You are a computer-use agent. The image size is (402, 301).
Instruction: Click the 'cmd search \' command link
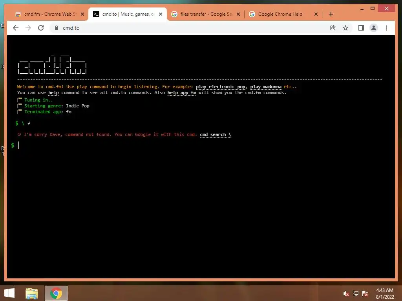216,135
